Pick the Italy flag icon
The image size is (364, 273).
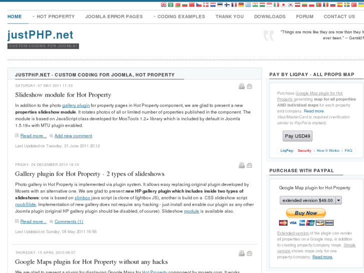276,5
